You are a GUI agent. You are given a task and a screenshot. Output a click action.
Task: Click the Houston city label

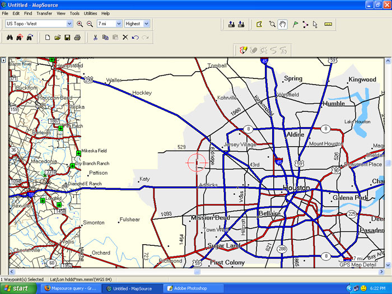(x=296, y=188)
